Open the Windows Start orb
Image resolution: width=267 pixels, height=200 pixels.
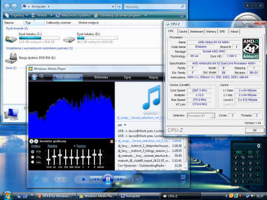(7, 196)
